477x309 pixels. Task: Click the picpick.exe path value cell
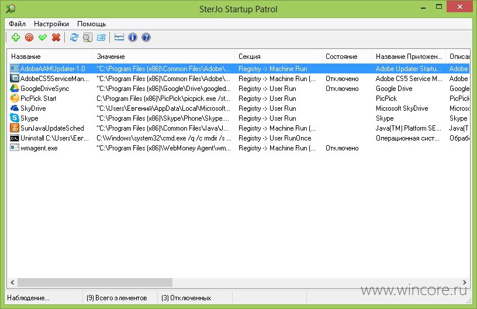pos(164,99)
